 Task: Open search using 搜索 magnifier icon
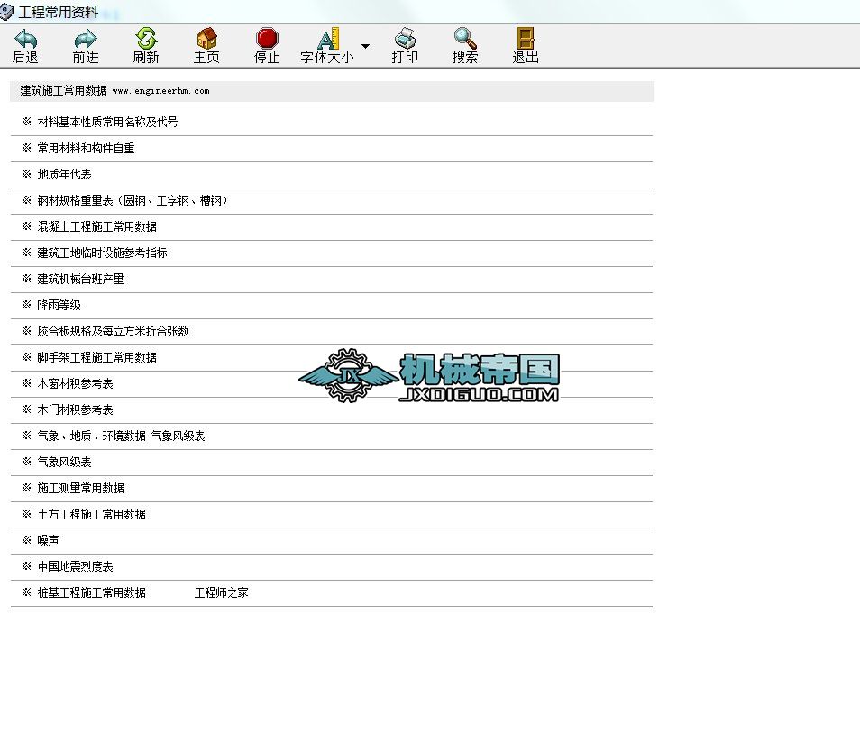[x=465, y=39]
